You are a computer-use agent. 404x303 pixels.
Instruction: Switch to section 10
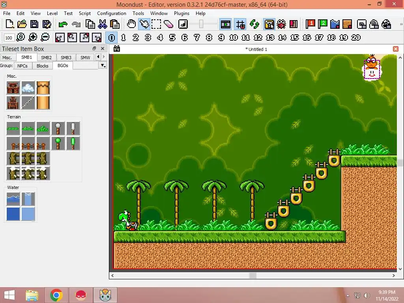pos(234,37)
